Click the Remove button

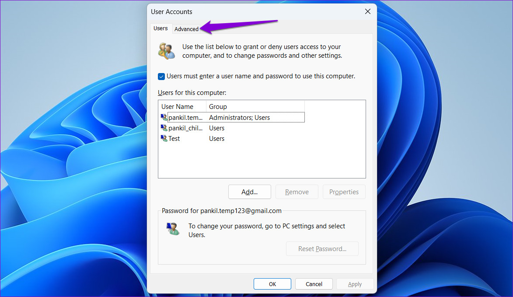click(x=297, y=192)
